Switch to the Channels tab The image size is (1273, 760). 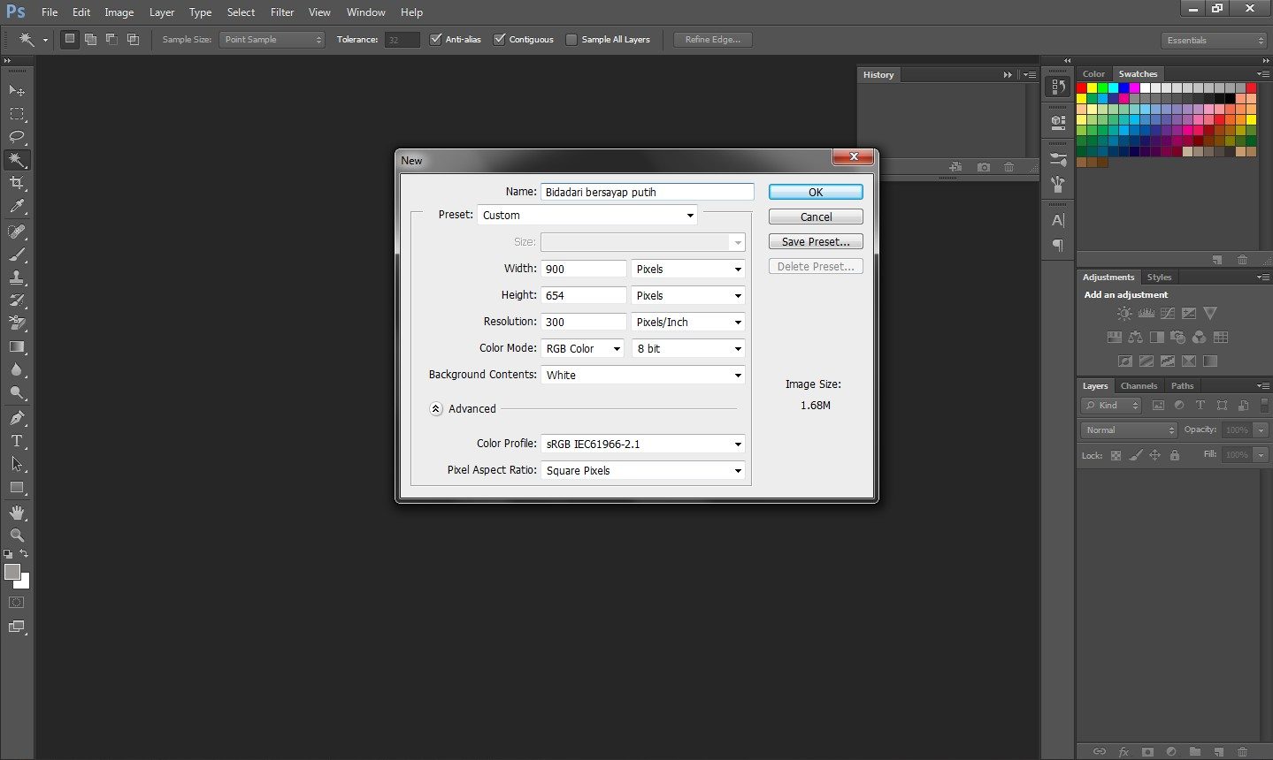click(1139, 386)
